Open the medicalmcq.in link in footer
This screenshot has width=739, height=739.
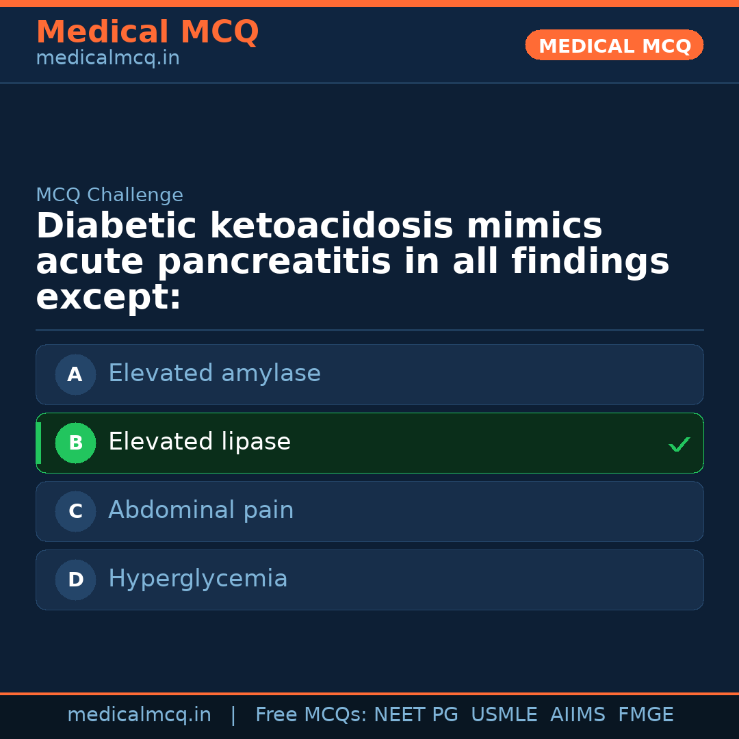click(x=139, y=715)
